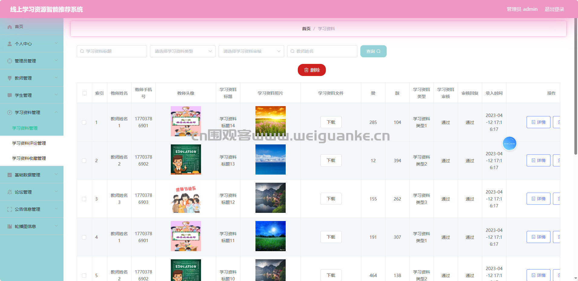Click the home icon in sidebar
This screenshot has width=578, height=281.
point(10,27)
